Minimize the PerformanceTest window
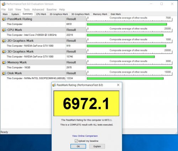 151,4
